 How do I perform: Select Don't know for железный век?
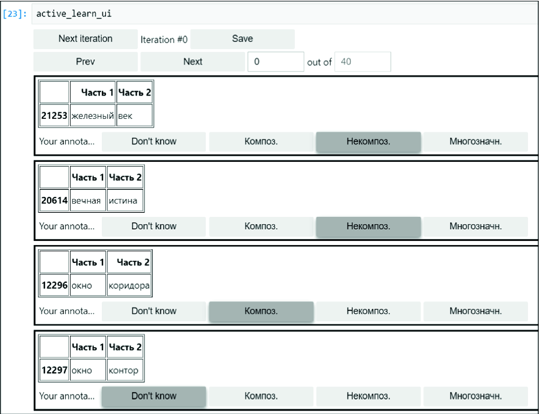click(x=154, y=142)
